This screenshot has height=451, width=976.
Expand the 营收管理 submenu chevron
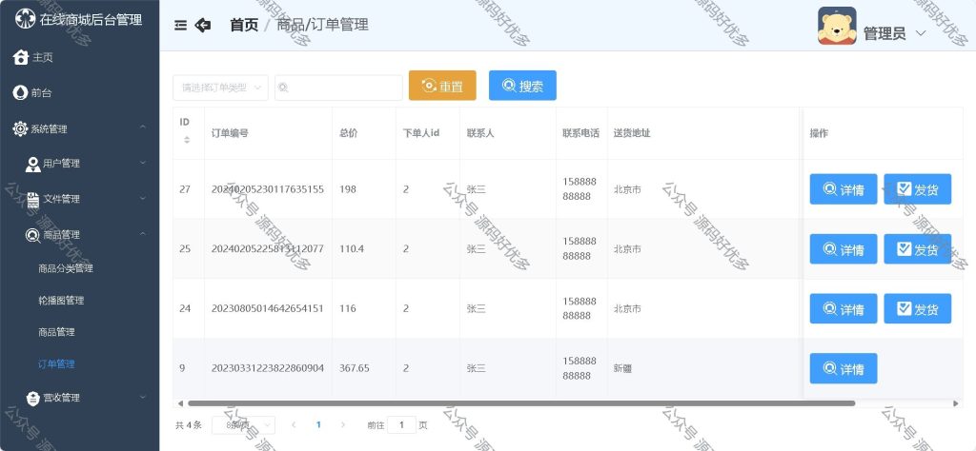[x=143, y=397]
